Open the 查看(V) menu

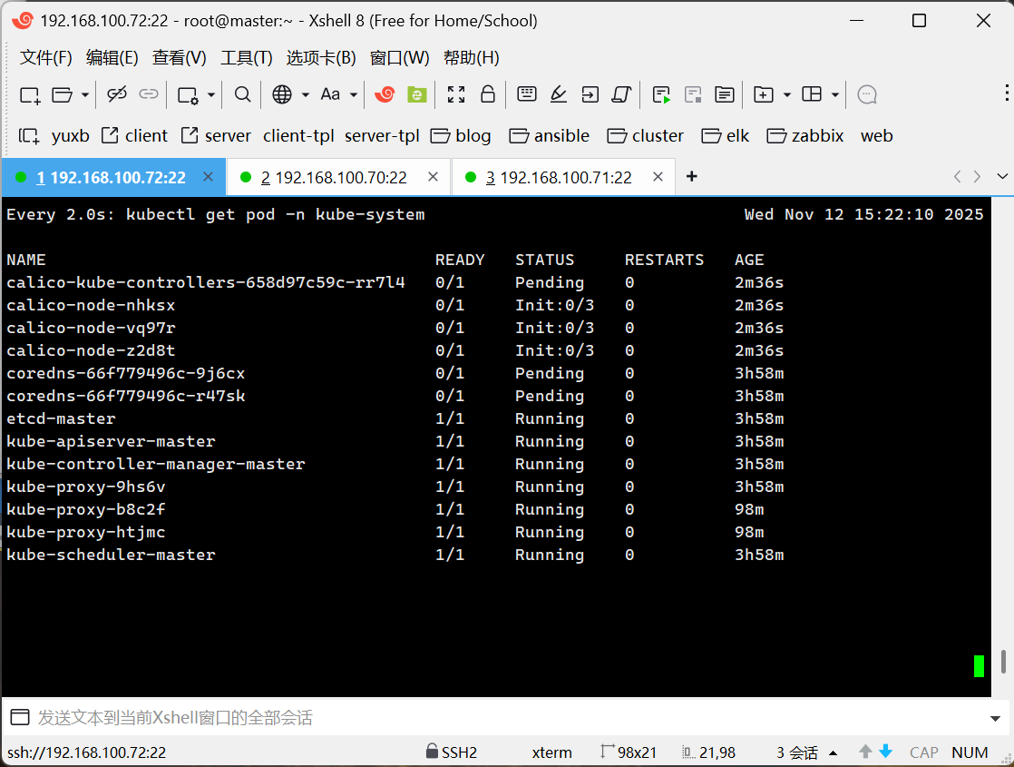[x=180, y=57]
